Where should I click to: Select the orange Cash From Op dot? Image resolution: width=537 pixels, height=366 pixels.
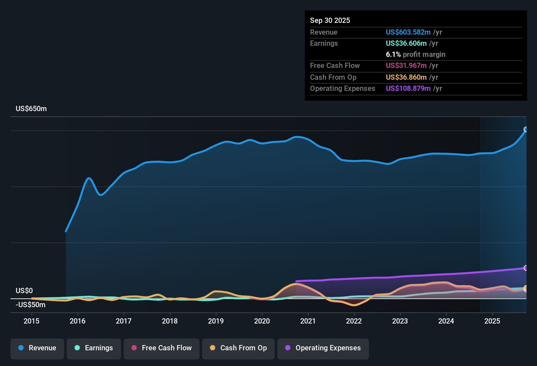tap(212, 348)
